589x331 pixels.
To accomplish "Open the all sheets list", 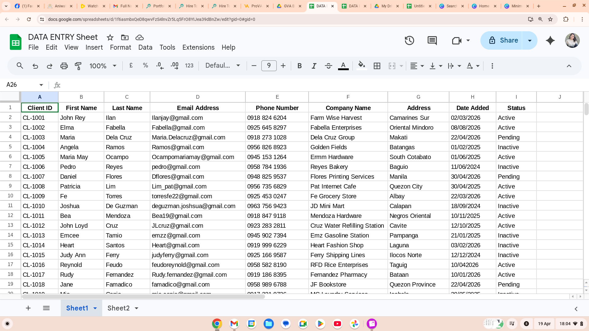I will click(46, 308).
